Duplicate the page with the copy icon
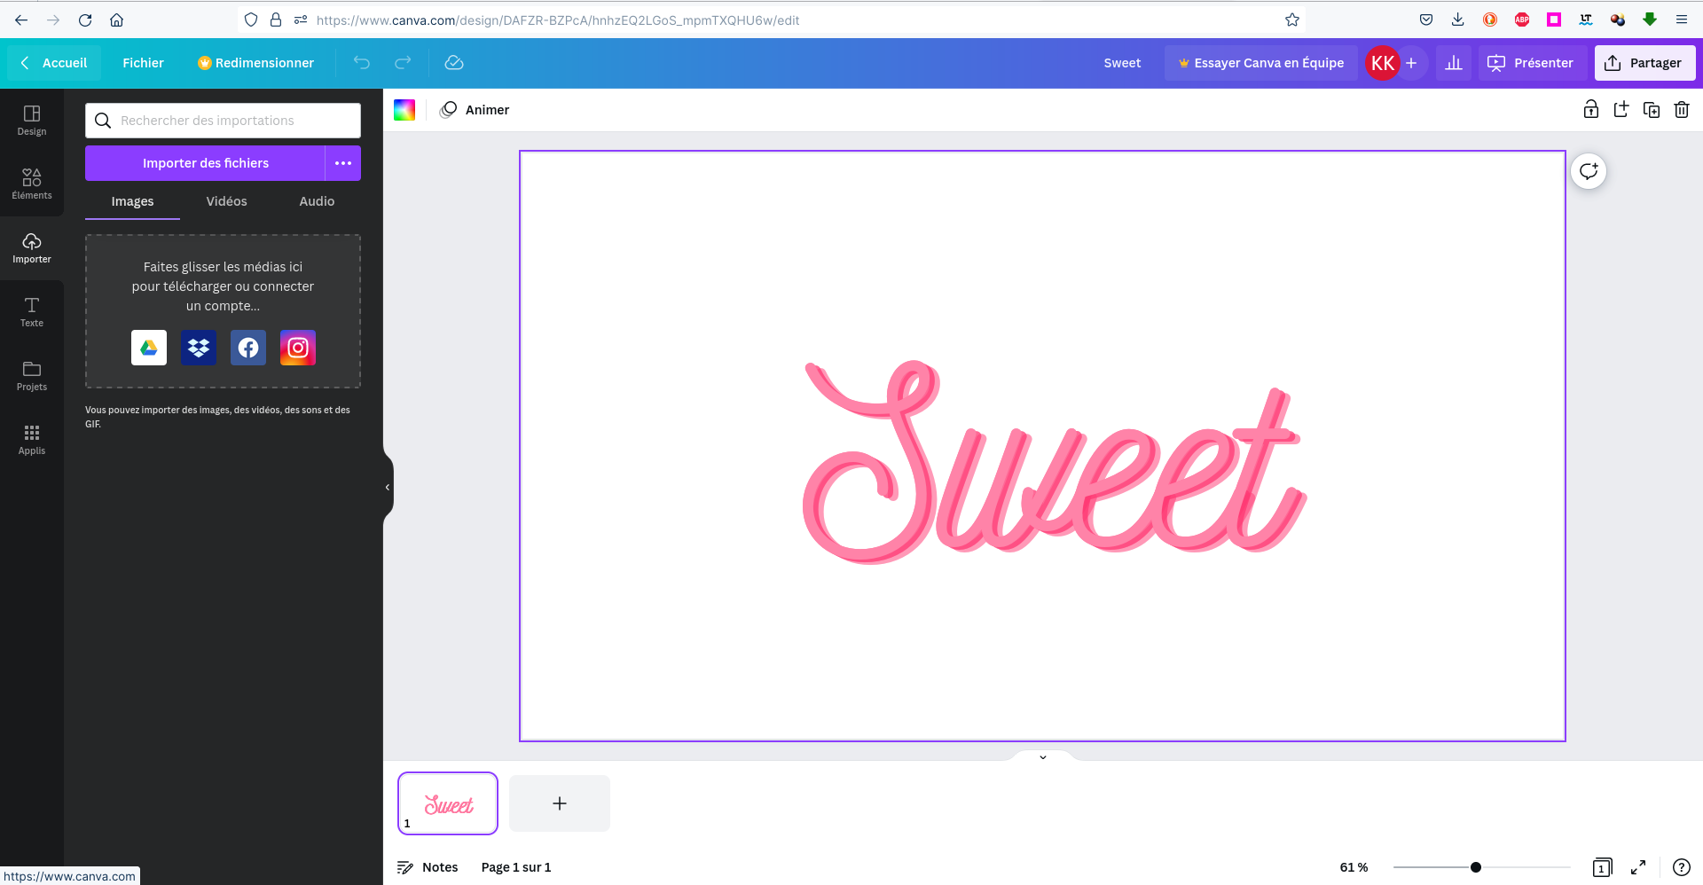Viewport: 1703px width, 885px height. pos(1651,110)
